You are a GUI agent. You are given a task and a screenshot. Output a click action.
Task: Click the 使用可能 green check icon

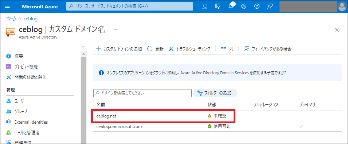tap(209, 127)
